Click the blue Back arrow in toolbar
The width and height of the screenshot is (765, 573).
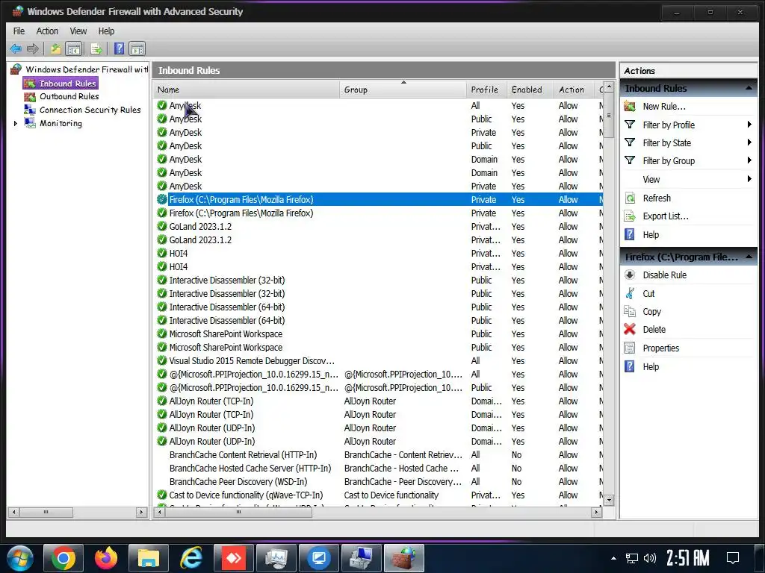point(16,48)
